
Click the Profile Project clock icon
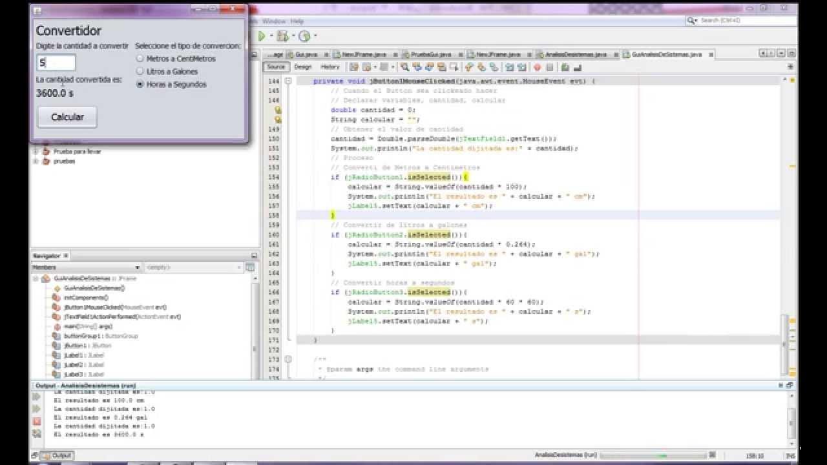(304, 36)
